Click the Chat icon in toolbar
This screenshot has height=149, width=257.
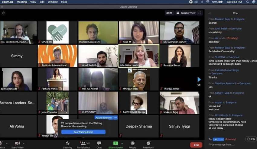tap(99, 144)
